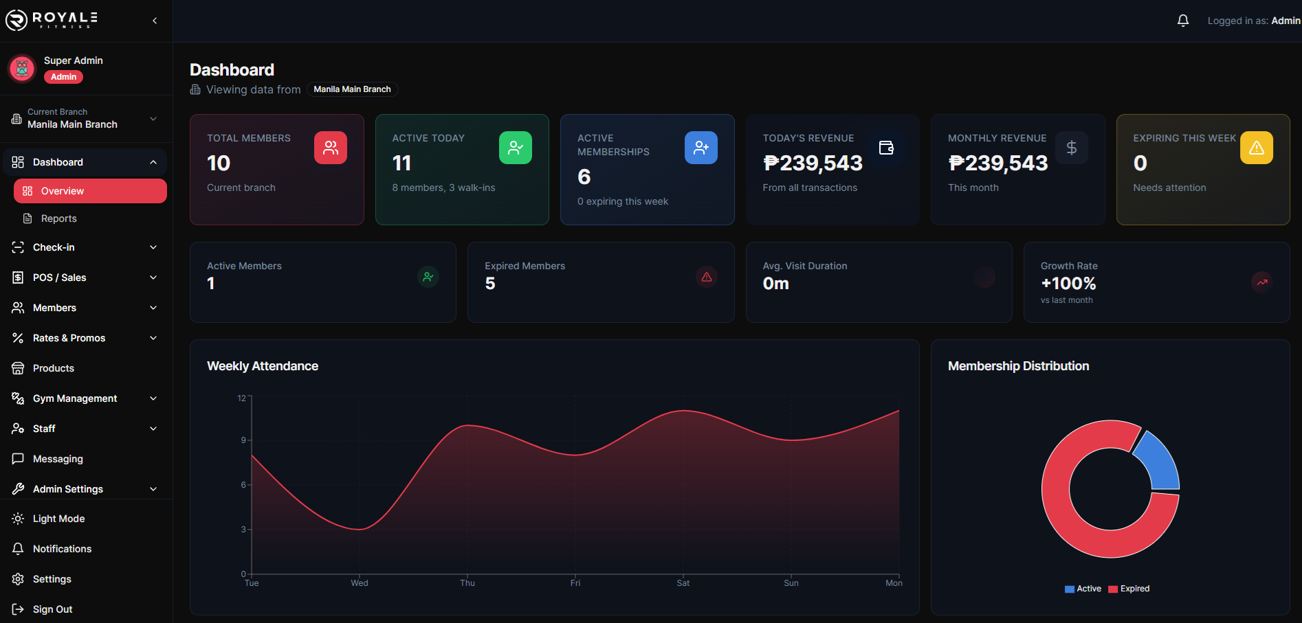The height and width of the screenshot is (623, 1302).
Task: Click the notification bell in the top bar
Action: coord(1182,21)
